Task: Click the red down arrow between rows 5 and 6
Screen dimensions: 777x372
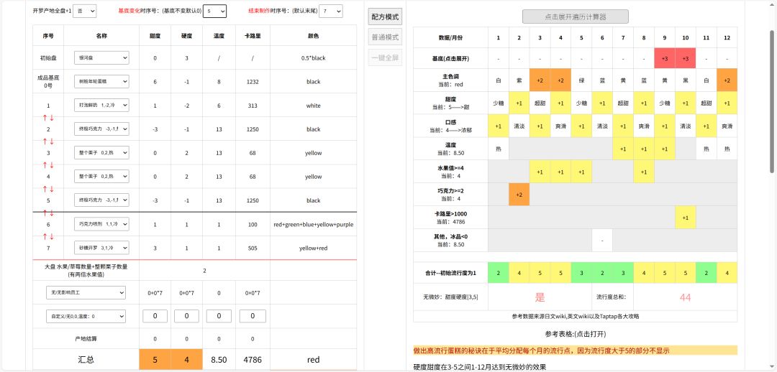Action: (x=52, y=213)
